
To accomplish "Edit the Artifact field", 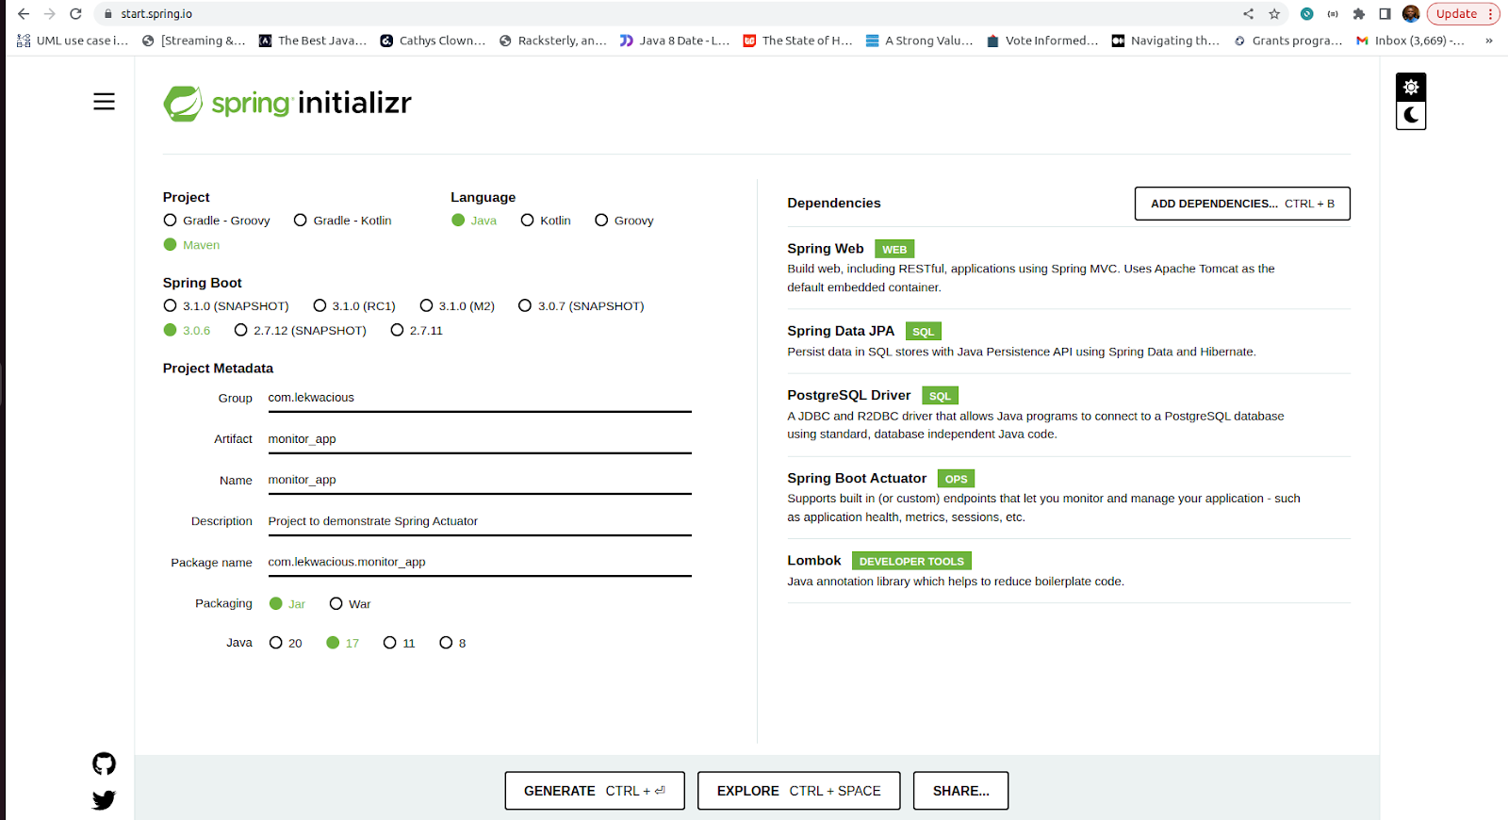I will tap(480, 439).
